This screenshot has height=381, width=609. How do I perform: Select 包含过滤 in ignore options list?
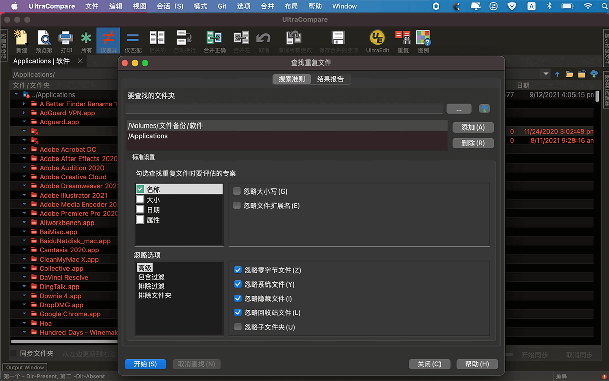pos(151,277)
